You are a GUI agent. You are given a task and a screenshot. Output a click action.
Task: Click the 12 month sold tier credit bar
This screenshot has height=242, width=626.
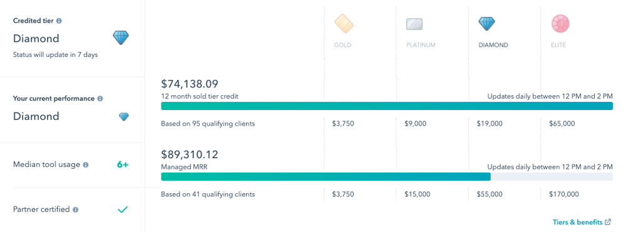point(386,106)
